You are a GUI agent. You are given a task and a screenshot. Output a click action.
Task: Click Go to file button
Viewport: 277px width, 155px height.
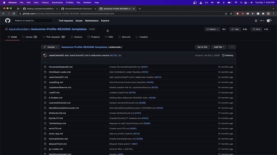[x=202, y=47]
